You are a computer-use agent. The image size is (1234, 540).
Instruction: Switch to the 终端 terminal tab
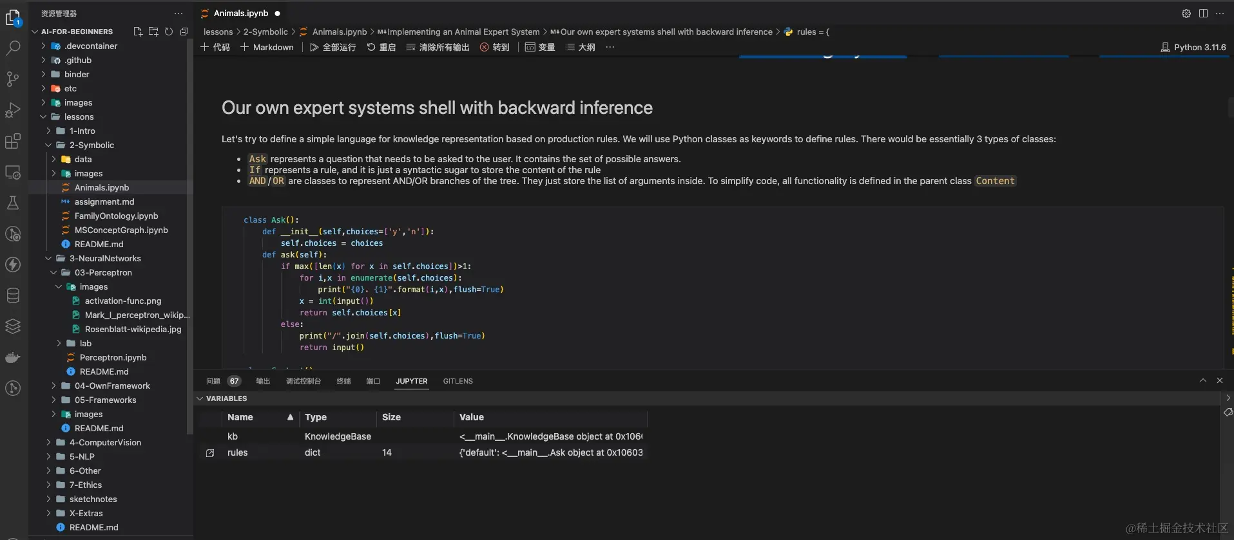click(x=343, y=381)
